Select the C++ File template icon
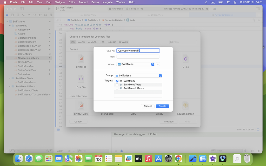The image size is (266, 166). point(81,79)
